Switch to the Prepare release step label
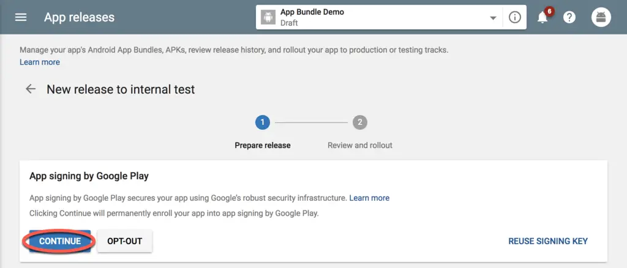Viewport: 627px width, 268px height. tap(263, 146)
